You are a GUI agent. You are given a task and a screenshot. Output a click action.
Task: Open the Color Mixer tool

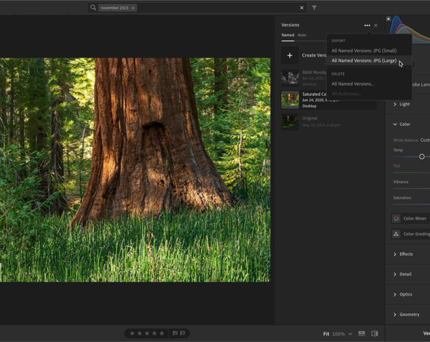coord(410,218)
